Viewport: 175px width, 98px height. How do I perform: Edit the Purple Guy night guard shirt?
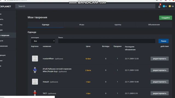[159, 70]
